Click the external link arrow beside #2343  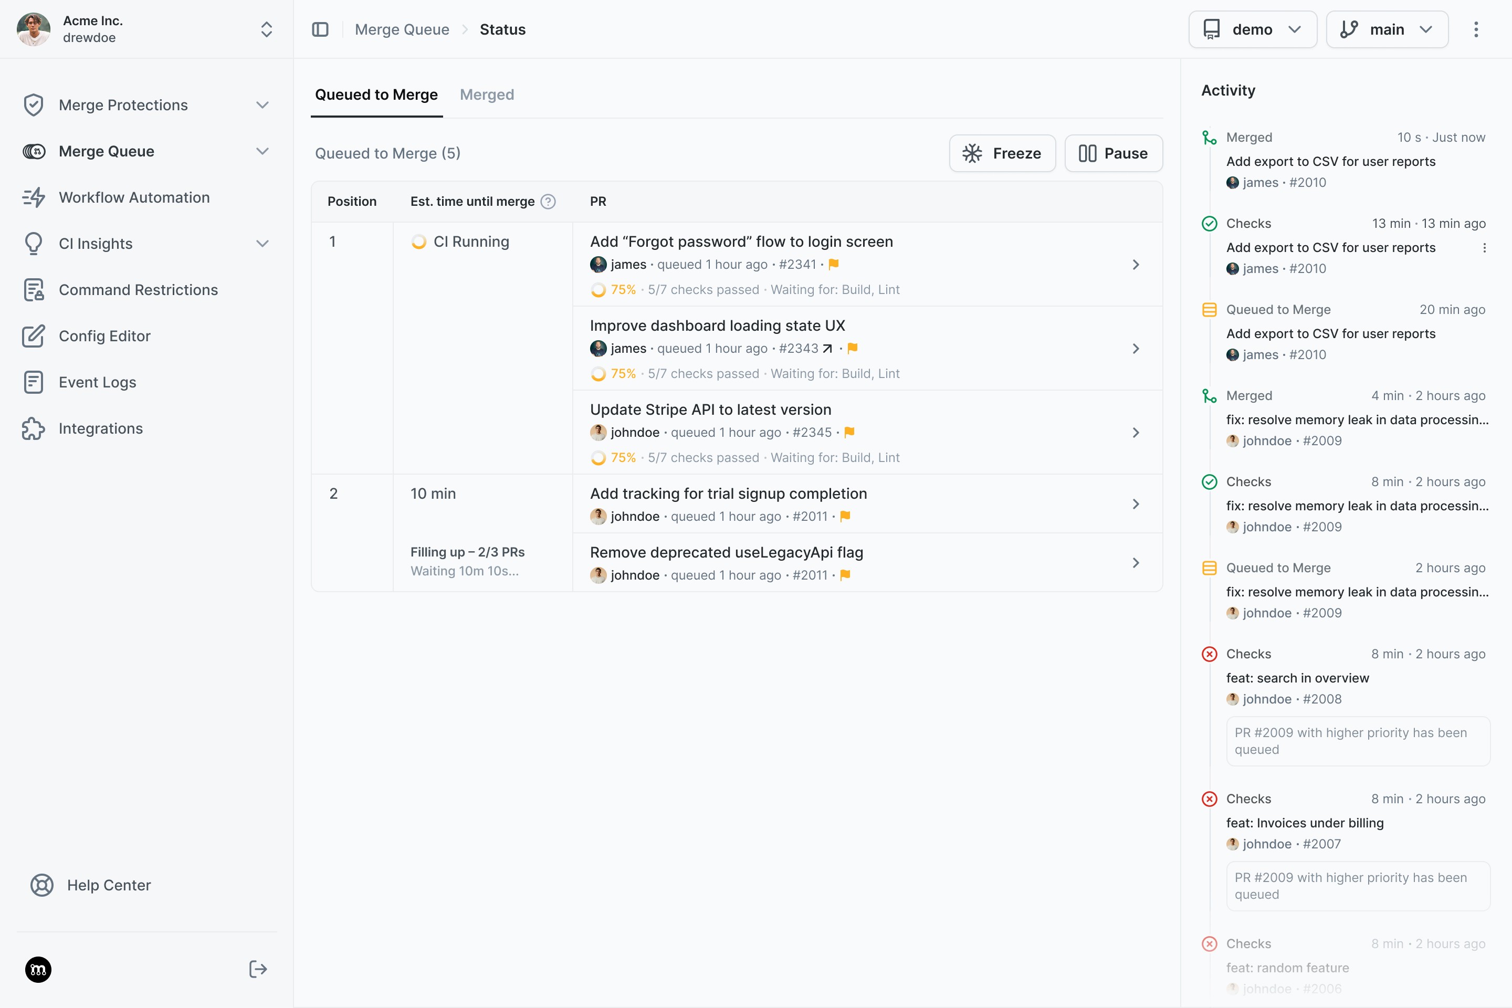[x=828, y=349]
